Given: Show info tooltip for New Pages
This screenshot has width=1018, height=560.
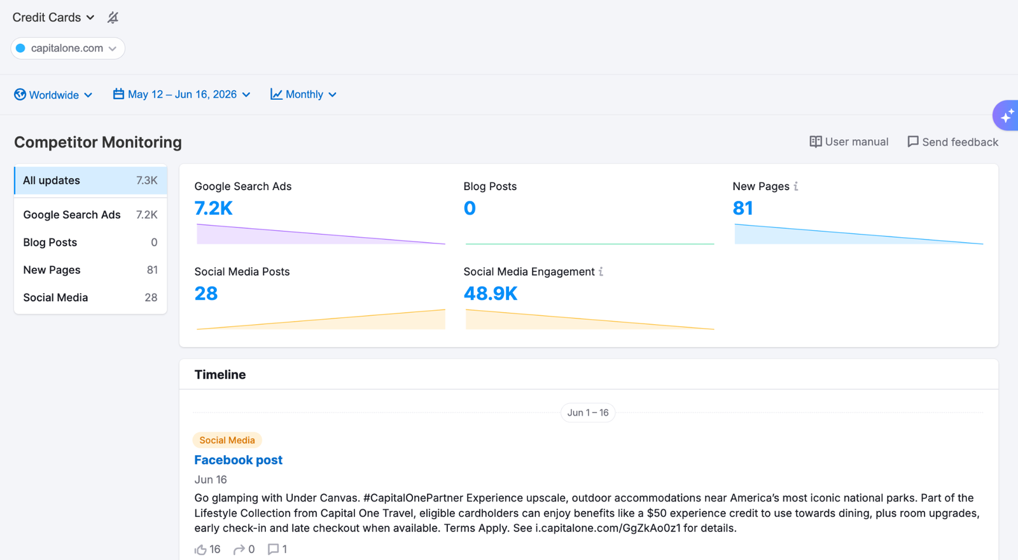Looking at the screenshot, I should (x=796, y=186).
